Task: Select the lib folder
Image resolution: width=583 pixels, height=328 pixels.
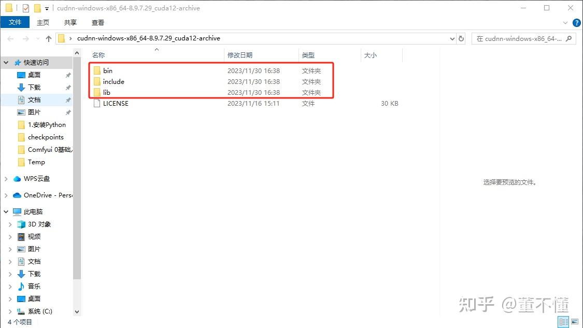Action: 107,92
